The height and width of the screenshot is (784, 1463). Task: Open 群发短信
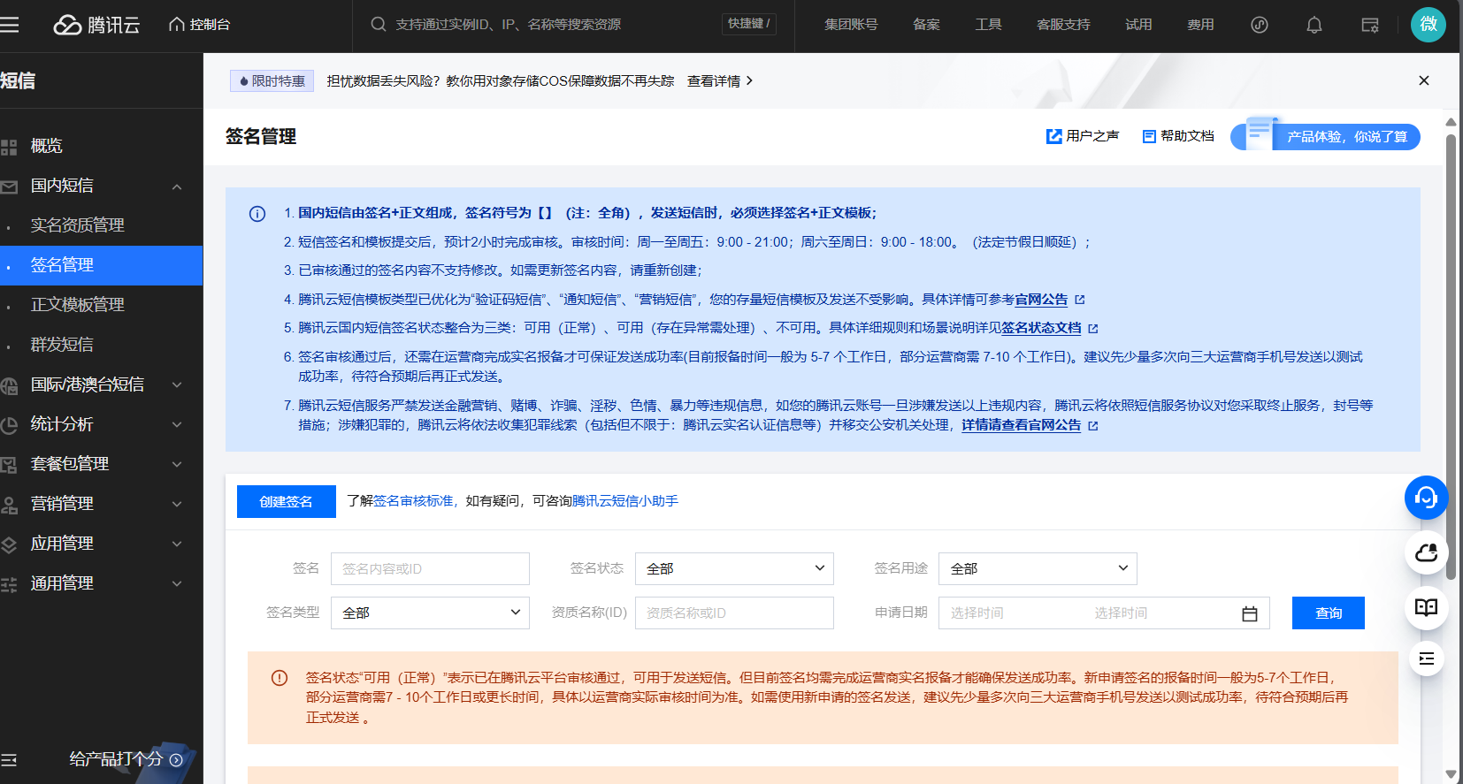coord(62,345)
